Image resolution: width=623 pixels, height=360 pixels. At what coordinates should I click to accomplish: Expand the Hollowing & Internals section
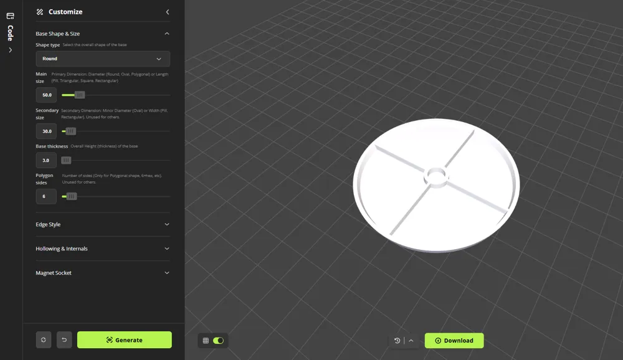tap(167, 249)
